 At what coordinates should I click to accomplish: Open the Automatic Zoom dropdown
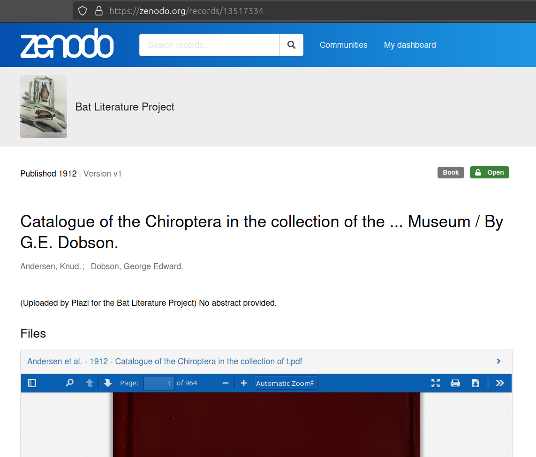tap(285, 383)
